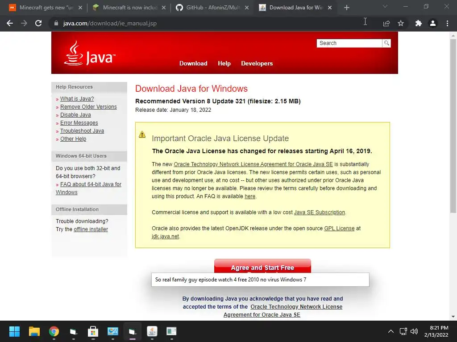The width and height of the screenshot is (457, 342).
Task: Go back using the browser back arrow
Action: pyautogui.click(x=10, y=23)
